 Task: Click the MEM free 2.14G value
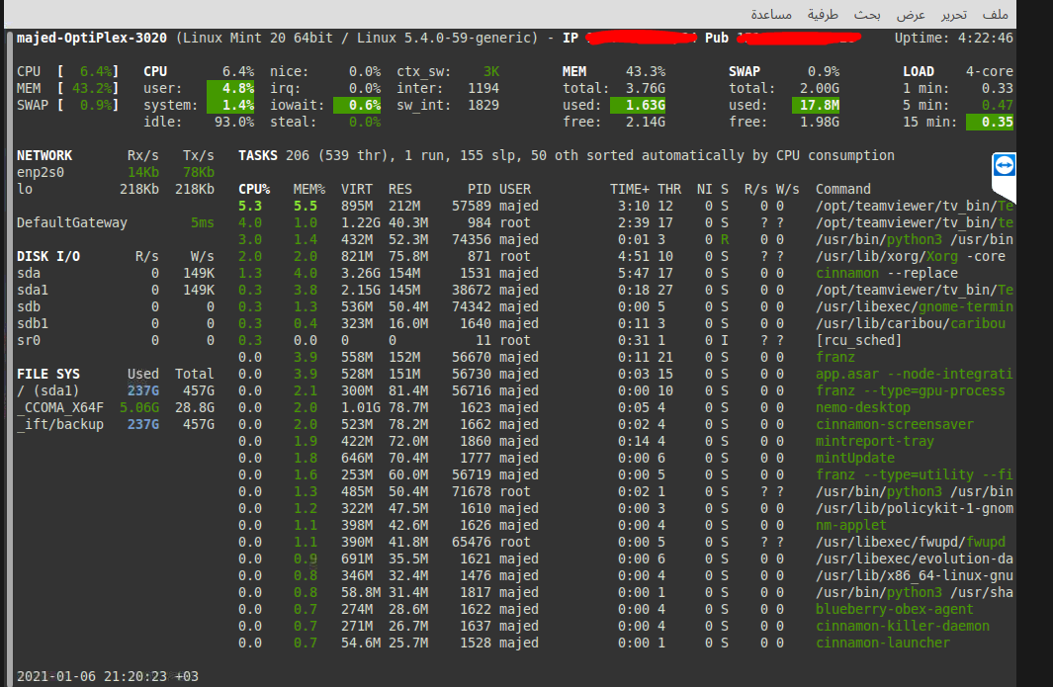tap(646, 123)
